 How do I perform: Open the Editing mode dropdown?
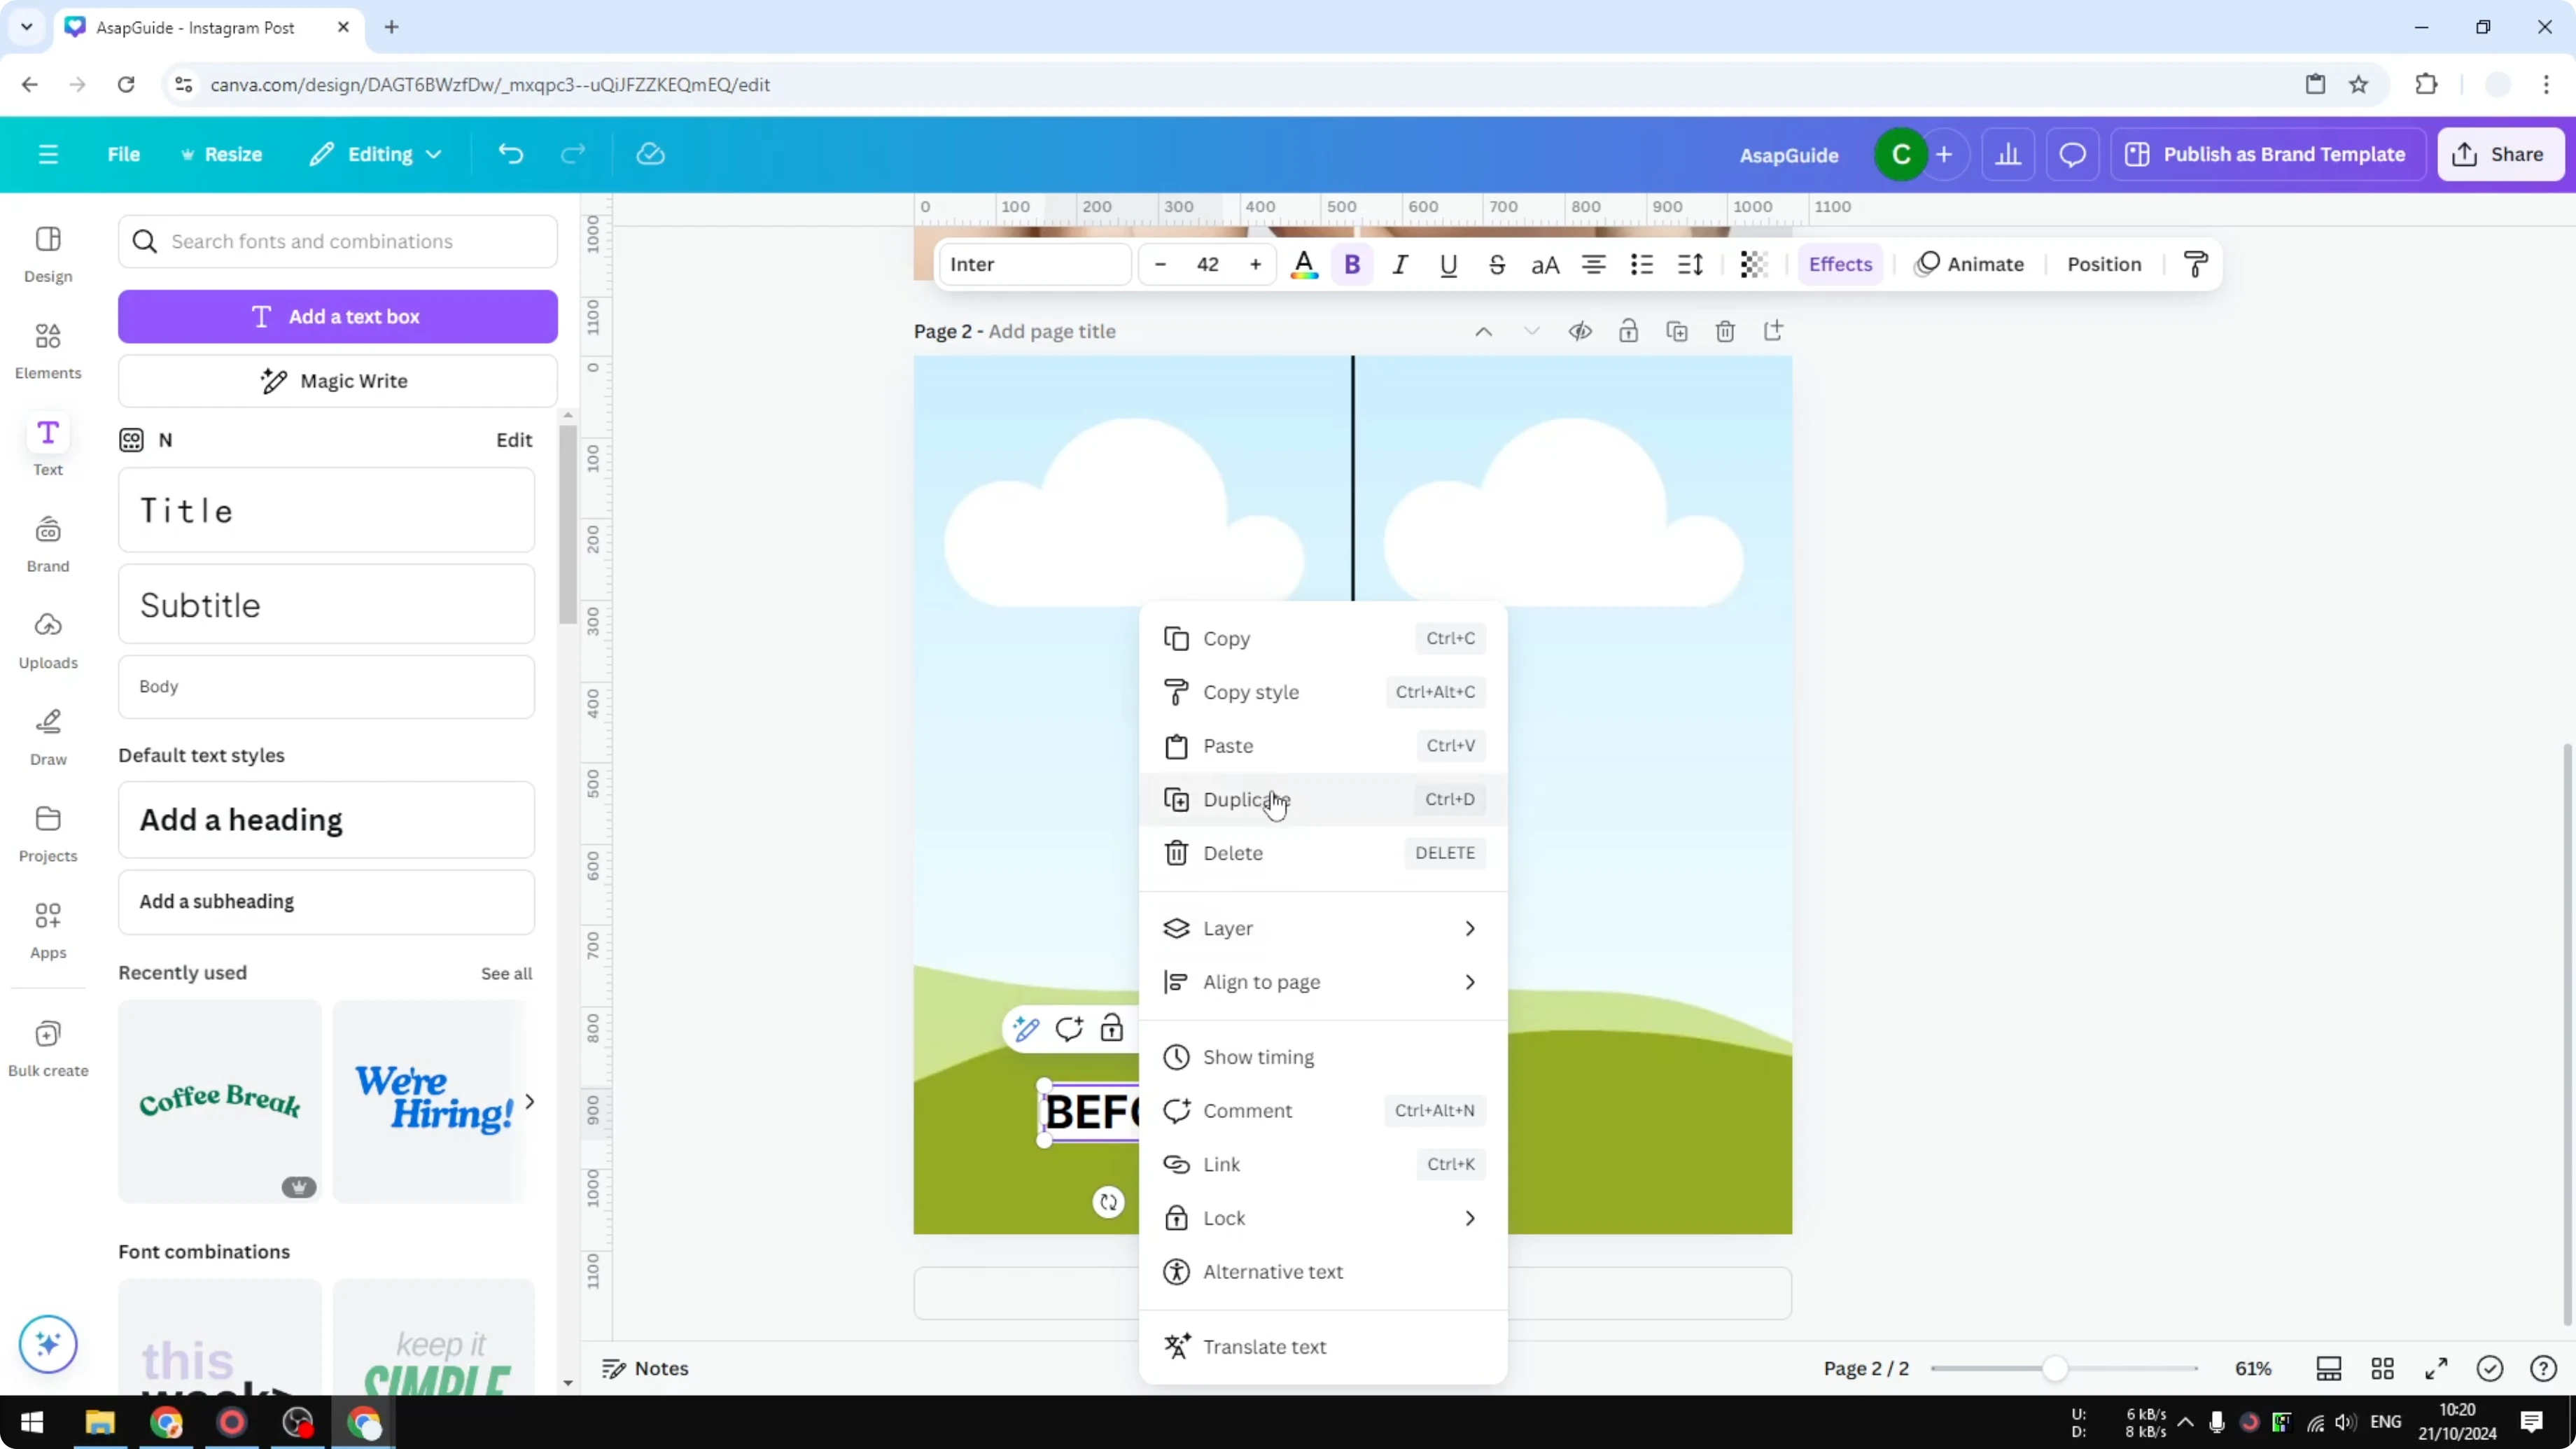pyautogui.click(x=376, y=154)
